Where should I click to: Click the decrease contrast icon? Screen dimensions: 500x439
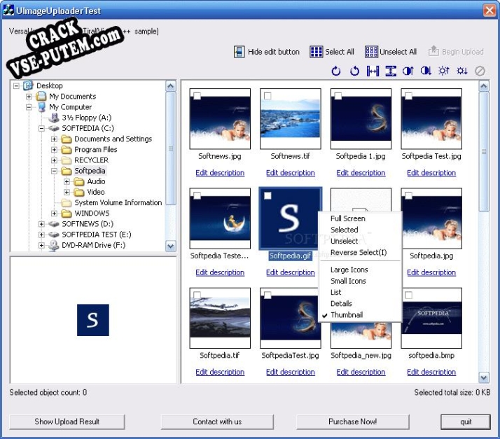point(426,71)
